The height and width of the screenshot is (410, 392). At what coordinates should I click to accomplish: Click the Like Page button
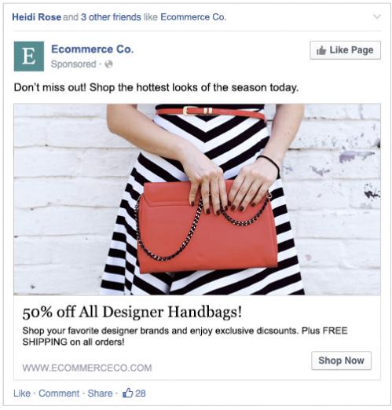(x=345, y=50)
